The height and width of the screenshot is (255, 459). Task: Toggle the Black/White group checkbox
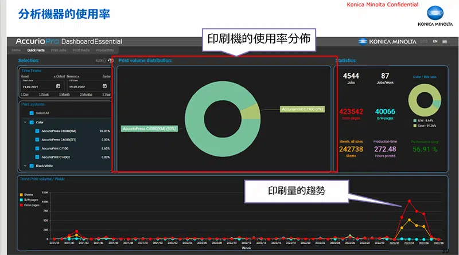[32, 166]
